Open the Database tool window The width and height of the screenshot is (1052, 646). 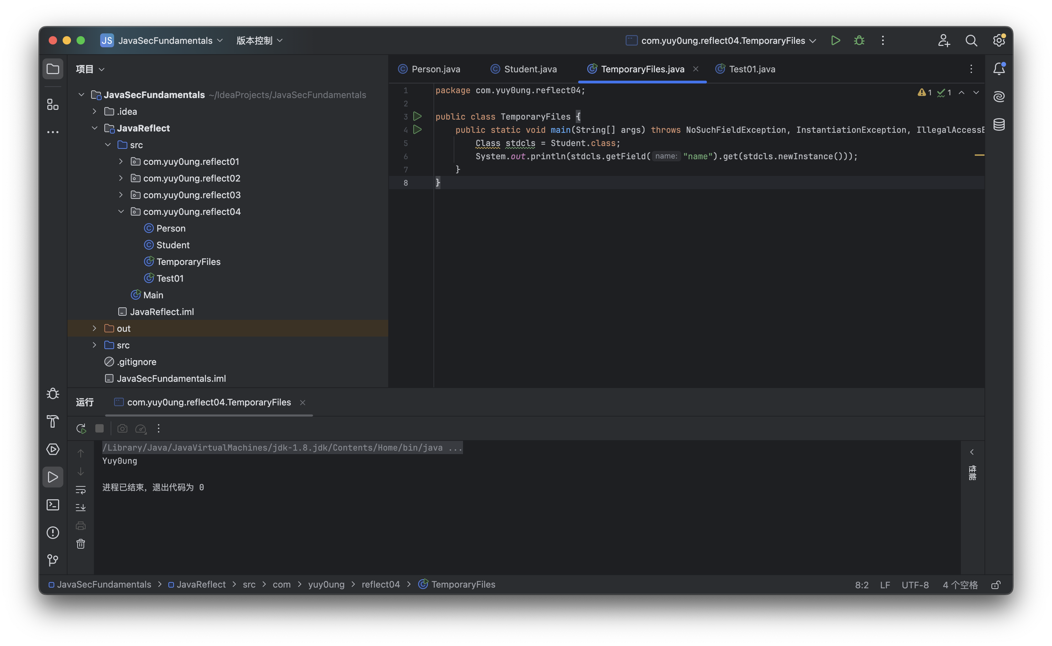(x=998, y=125)
